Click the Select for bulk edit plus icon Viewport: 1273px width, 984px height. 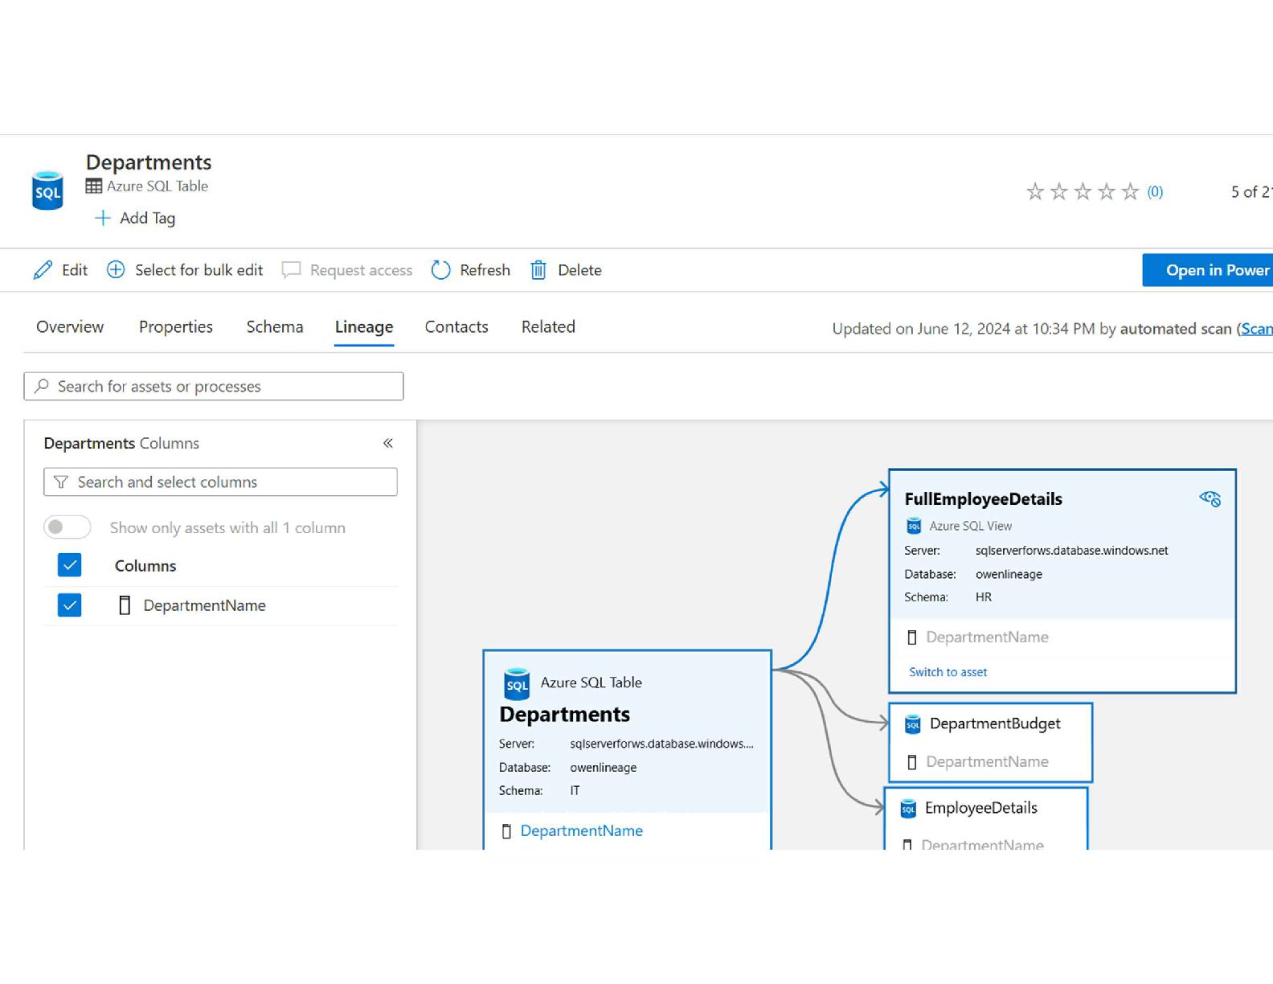pyautogui.click(x=116, y=270)
